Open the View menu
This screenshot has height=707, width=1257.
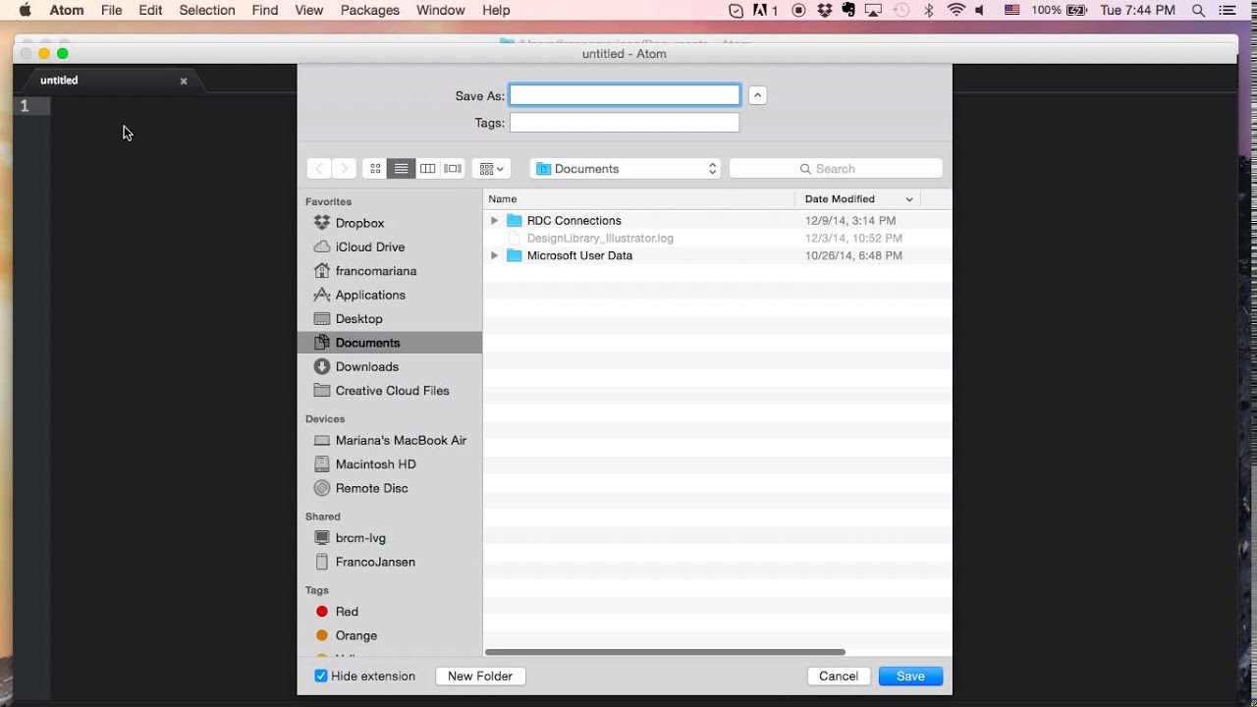click(308, 10)
